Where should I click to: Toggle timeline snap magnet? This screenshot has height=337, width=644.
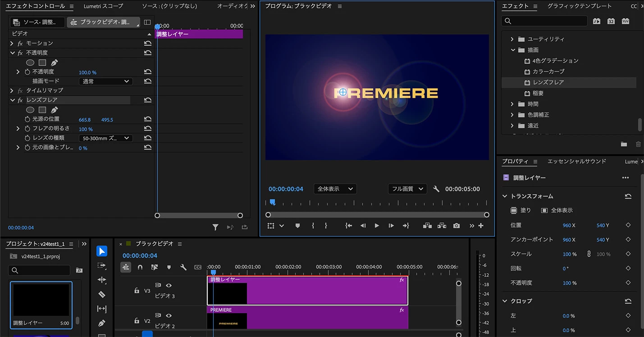coord(140,267)
